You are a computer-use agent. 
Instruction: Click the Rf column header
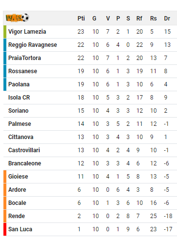click(139, 19)
